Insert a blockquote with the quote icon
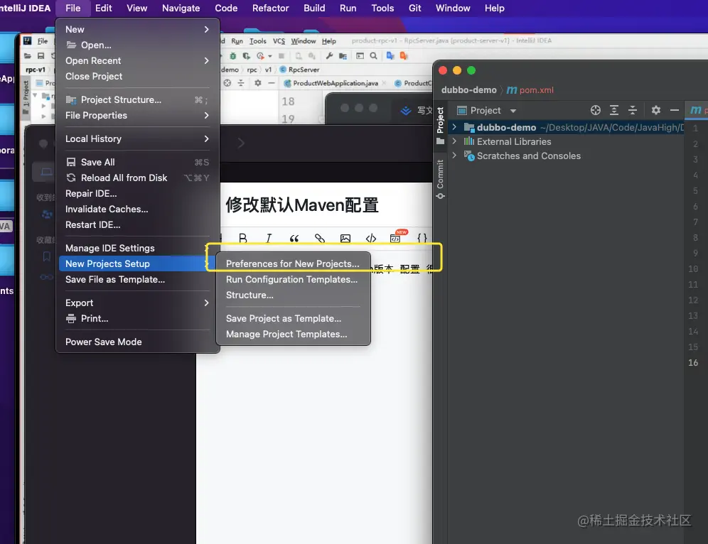 point(294,238)
